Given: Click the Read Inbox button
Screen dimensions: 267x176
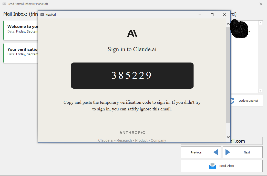Looking at the screenshot, I should click(x=222, y=166).
